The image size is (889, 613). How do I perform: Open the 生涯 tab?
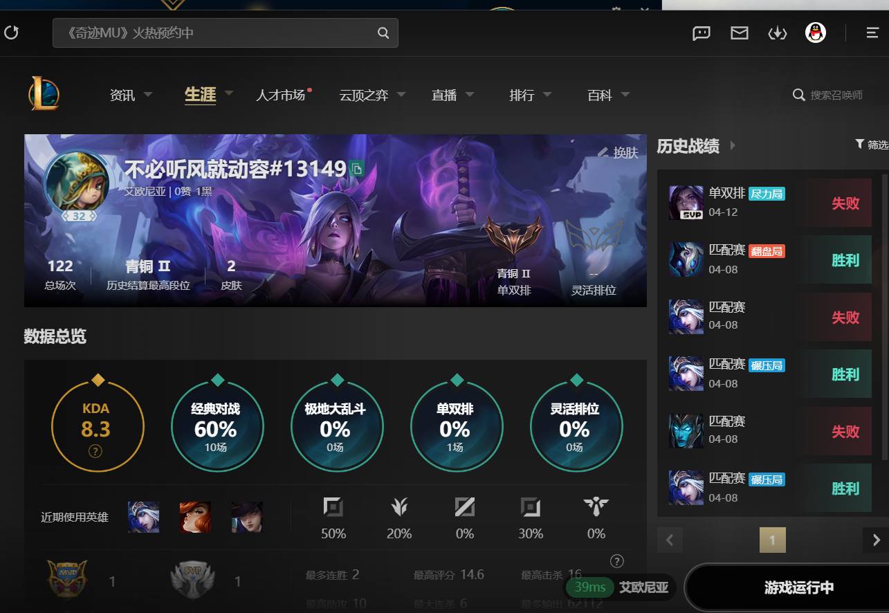pos(201,94)
